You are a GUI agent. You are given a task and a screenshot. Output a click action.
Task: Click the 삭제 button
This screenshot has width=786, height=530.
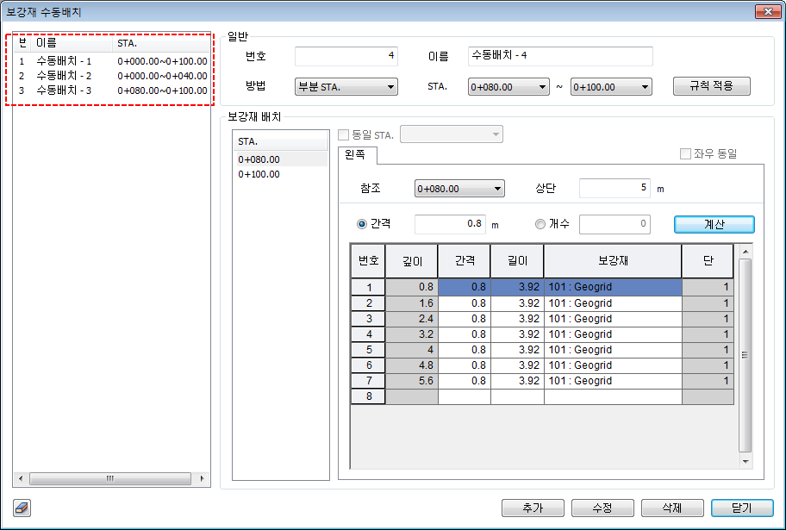click(x=671, y=508)
